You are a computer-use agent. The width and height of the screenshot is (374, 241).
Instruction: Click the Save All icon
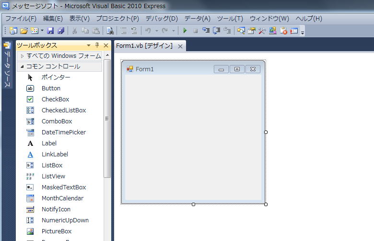61,31
